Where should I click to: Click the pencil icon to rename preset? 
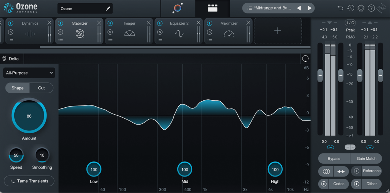(108, 8)
